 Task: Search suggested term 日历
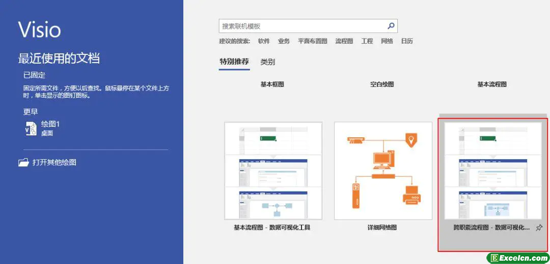407,41
